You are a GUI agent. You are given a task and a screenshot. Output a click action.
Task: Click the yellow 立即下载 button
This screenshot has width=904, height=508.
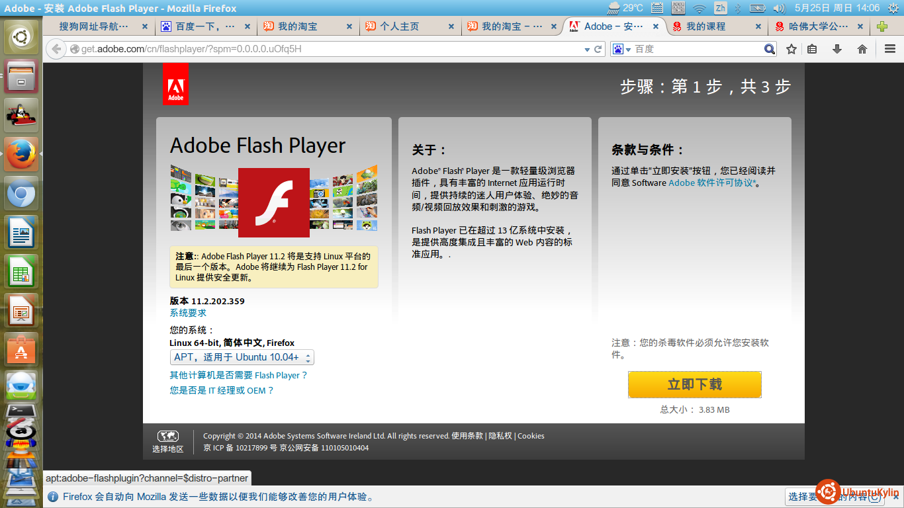point(694,384)
